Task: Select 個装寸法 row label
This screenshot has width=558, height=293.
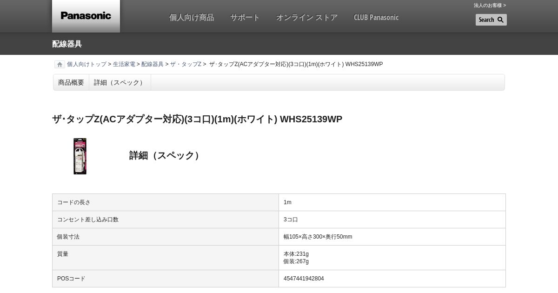Action: click(x=68, y=237)
